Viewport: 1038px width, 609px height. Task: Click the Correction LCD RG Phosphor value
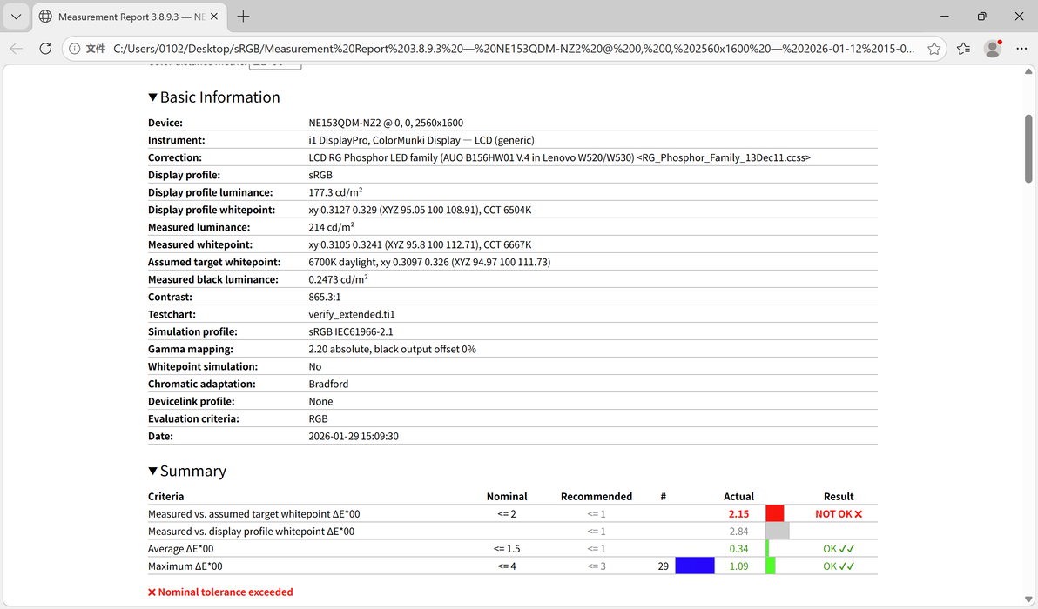(x=559, y=158)
